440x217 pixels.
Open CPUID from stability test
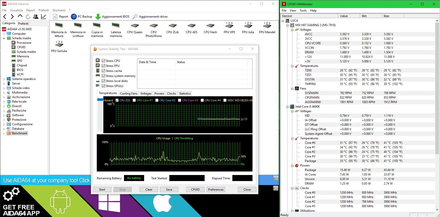pos(195,190)
